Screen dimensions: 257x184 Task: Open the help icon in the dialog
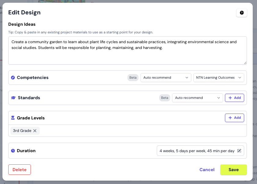242,13
